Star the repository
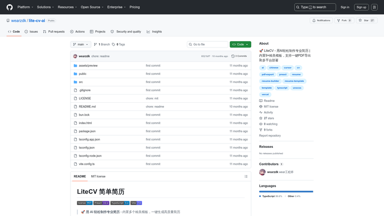 point(367,20)
